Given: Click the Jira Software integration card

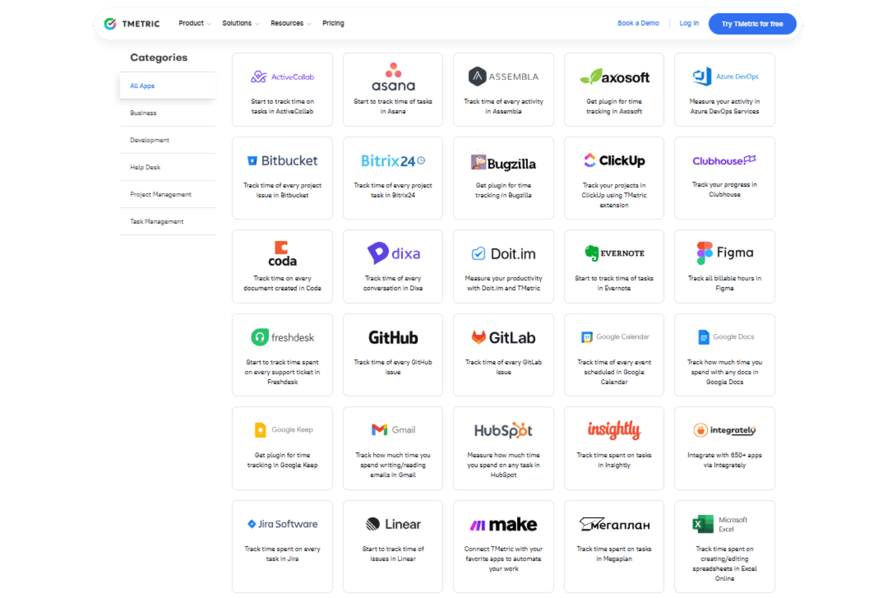Looking at the screenshot, I should pyautogui.click(x=282, y=547).
